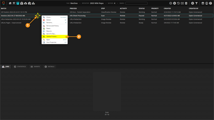Go to the Home page icon
The height and width of the screenshot is (120, 214).
[10, 3]
